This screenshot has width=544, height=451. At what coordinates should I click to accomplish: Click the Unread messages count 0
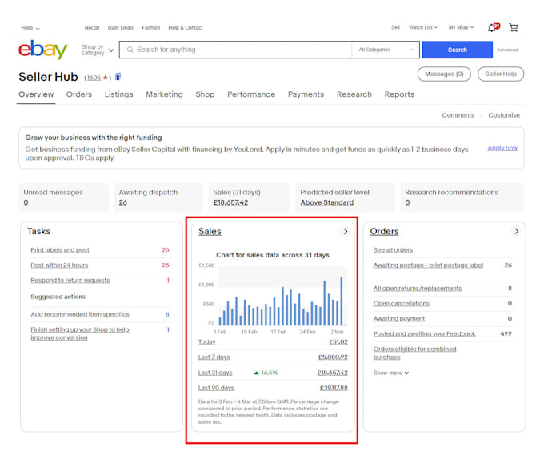(26, 202)
